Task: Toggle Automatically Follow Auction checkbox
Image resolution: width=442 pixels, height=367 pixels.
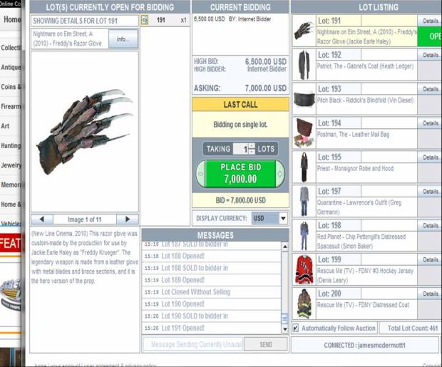Action: pos(296,328)
